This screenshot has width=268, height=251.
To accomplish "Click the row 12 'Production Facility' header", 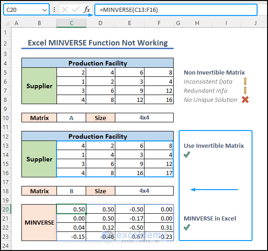I will pos(98,136).
